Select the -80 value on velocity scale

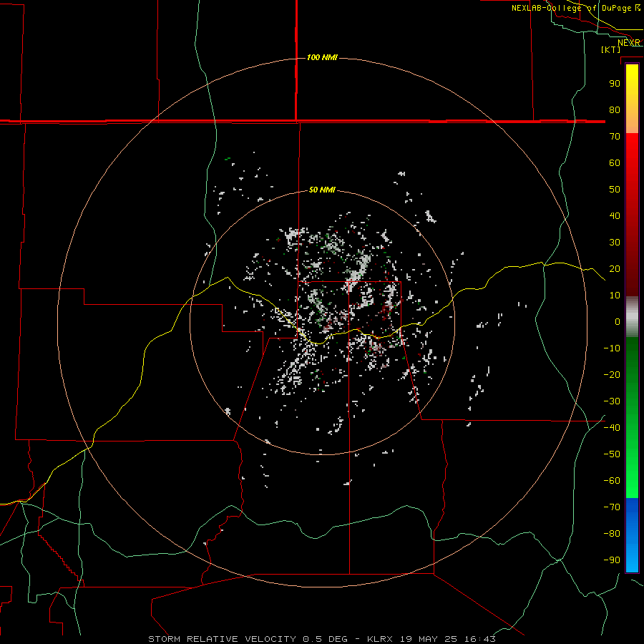[x=612, y=534]
